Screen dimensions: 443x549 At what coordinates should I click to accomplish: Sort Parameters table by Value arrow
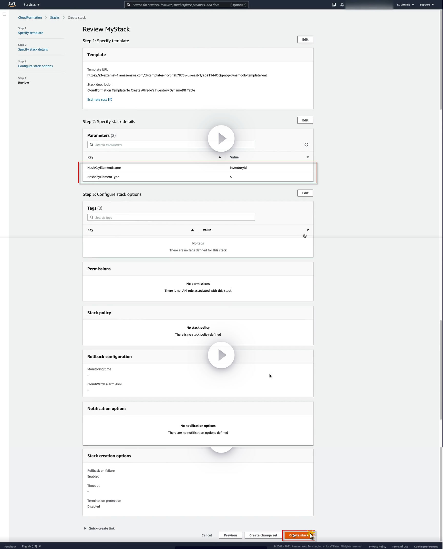pos(308,157)
